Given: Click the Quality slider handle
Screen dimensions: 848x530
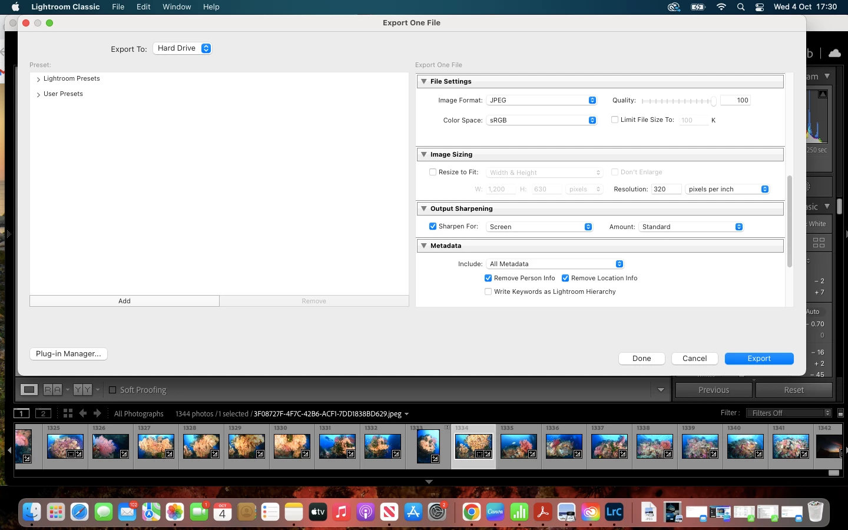Looking at the screenshot, I should (714, 101).
